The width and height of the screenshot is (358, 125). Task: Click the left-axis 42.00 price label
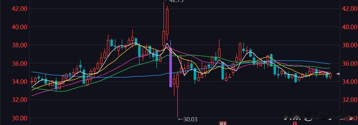20,9
